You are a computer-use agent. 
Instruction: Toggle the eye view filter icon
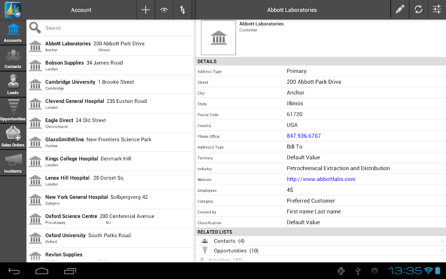(x=164, y=10)
